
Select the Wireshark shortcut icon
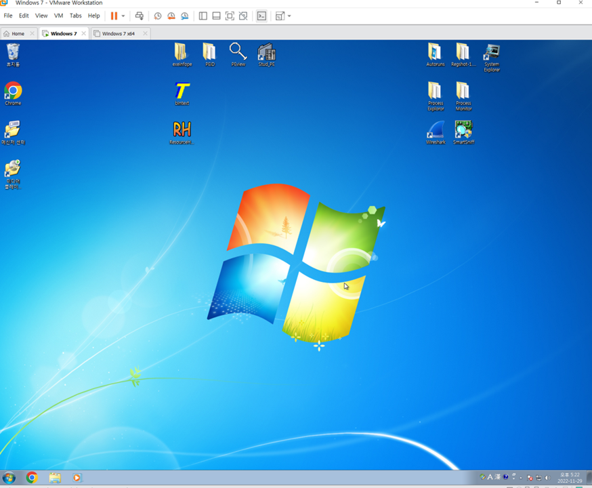(436, 133)
